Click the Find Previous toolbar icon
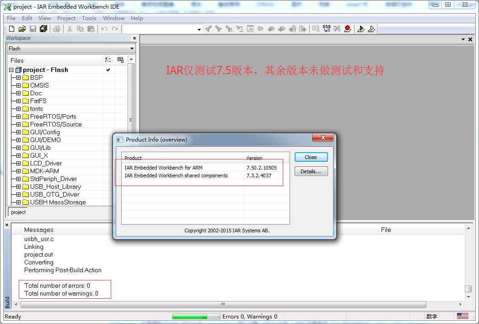The image size is (479, 324). 208,29
